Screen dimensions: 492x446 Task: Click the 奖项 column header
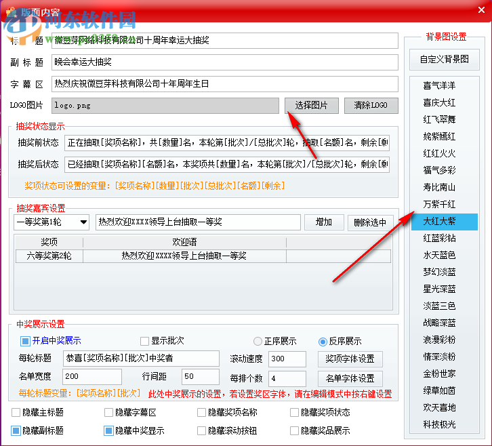pyautogui.click(x=49, y=242)
